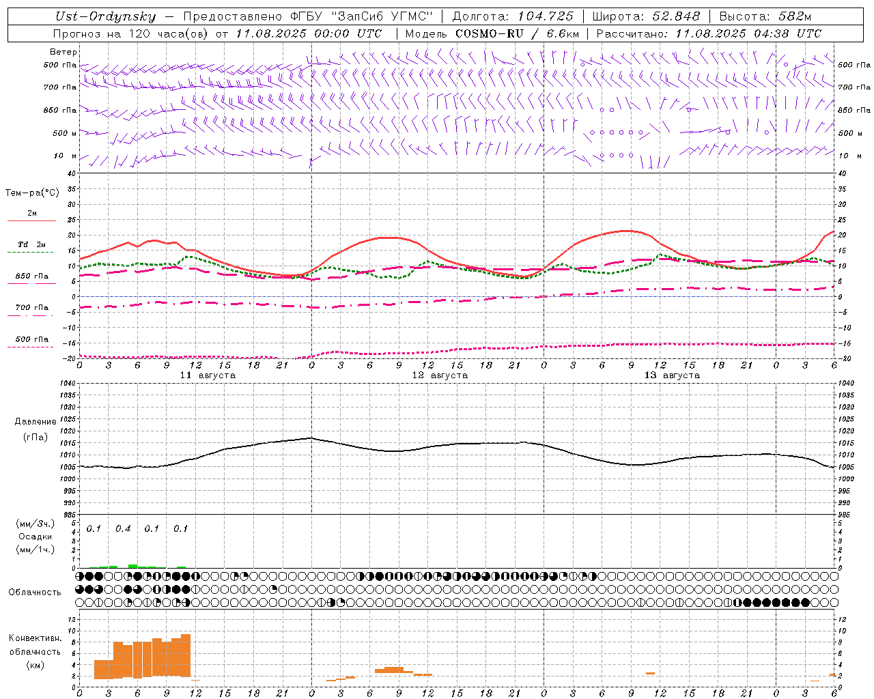The height and width of the screenshot is (699, 874).
Task: Click the model label "Модель COSMO-RU / 6.6км"
Action: tap(492, 33)
